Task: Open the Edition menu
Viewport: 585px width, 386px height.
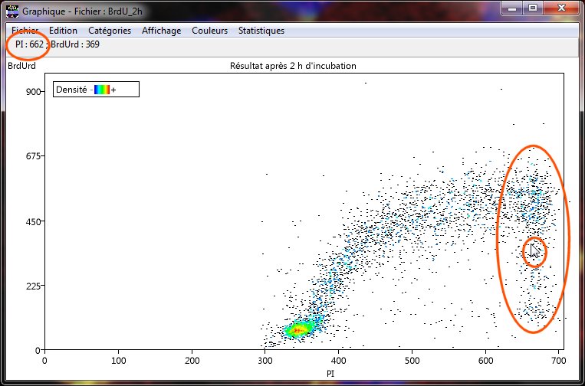Action: pyautogui.click(x=63, y=31)
